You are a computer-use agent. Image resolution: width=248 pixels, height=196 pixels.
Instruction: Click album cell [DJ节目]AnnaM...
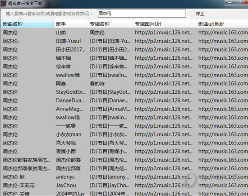110,109
